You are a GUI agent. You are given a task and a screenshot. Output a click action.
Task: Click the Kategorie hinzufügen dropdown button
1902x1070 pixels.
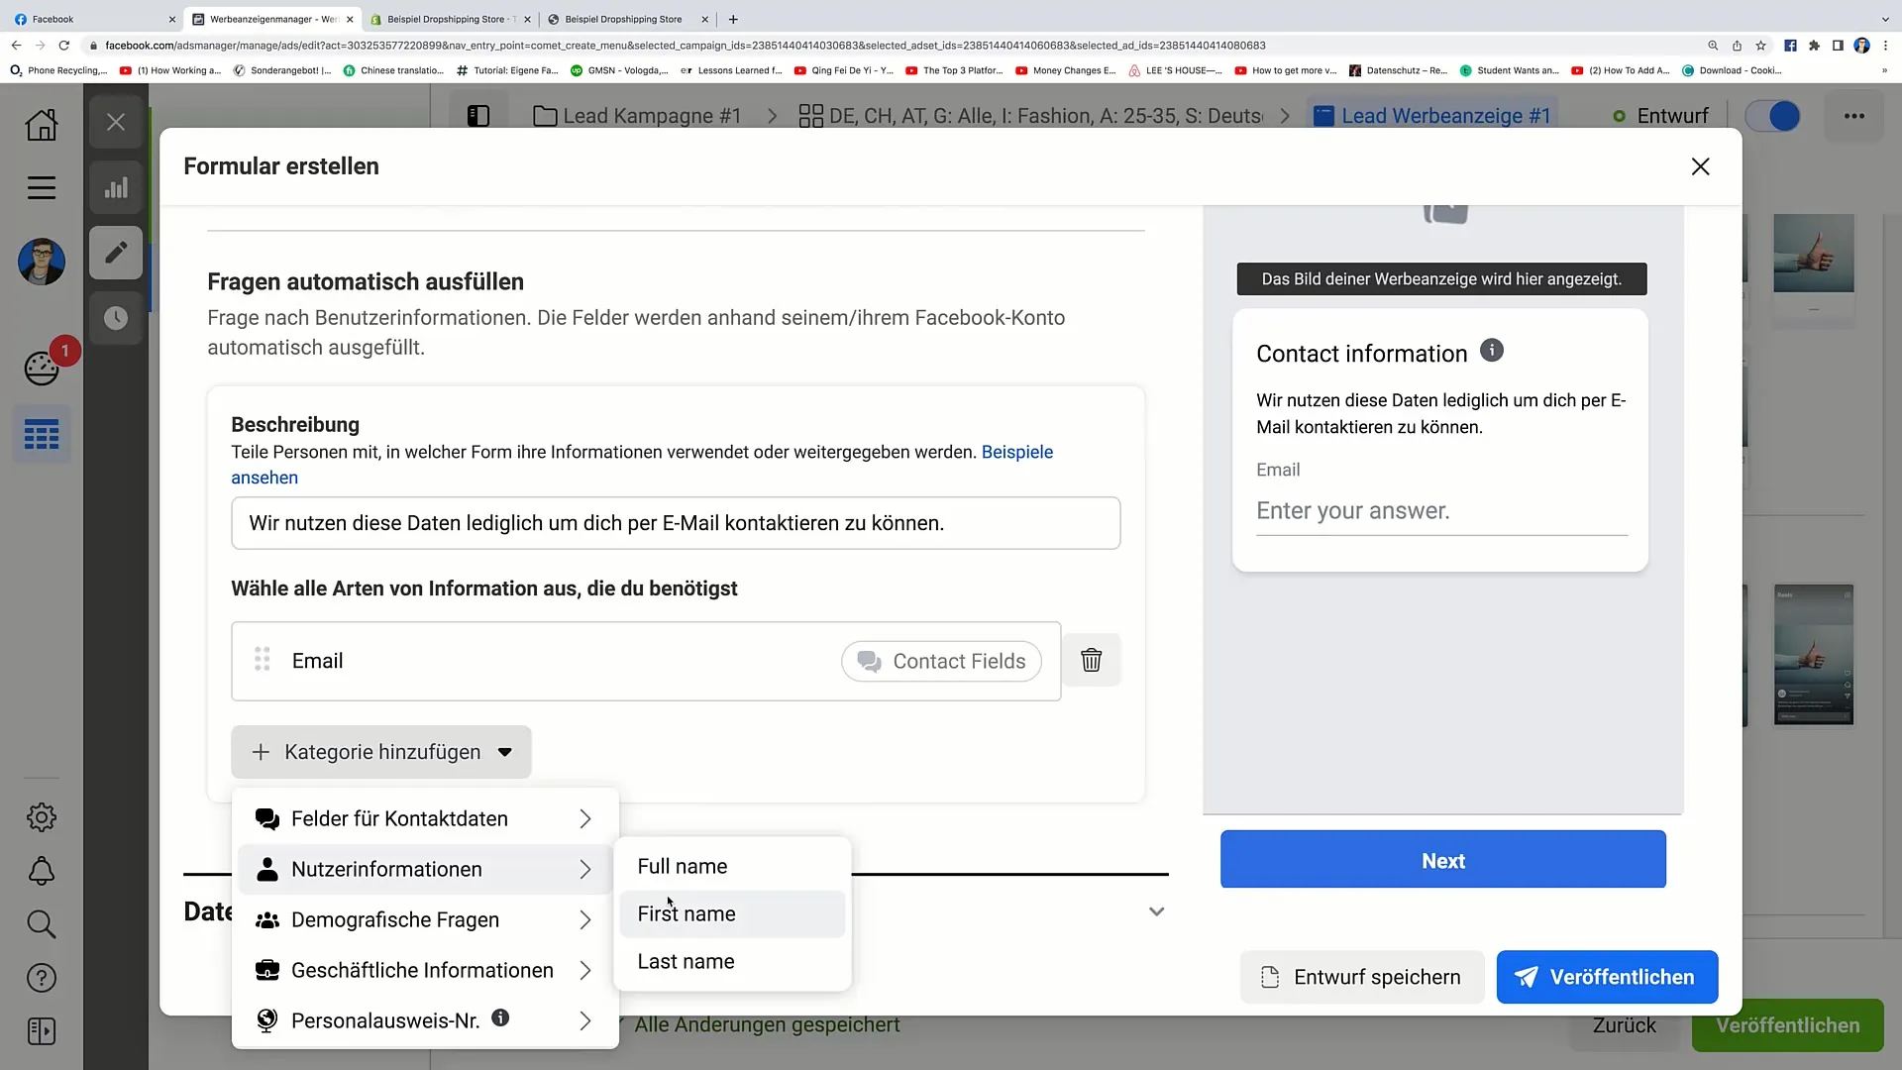tap(381, 753)
